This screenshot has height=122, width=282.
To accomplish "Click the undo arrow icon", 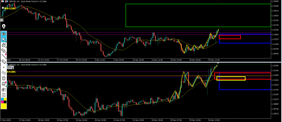I will 4,73.
